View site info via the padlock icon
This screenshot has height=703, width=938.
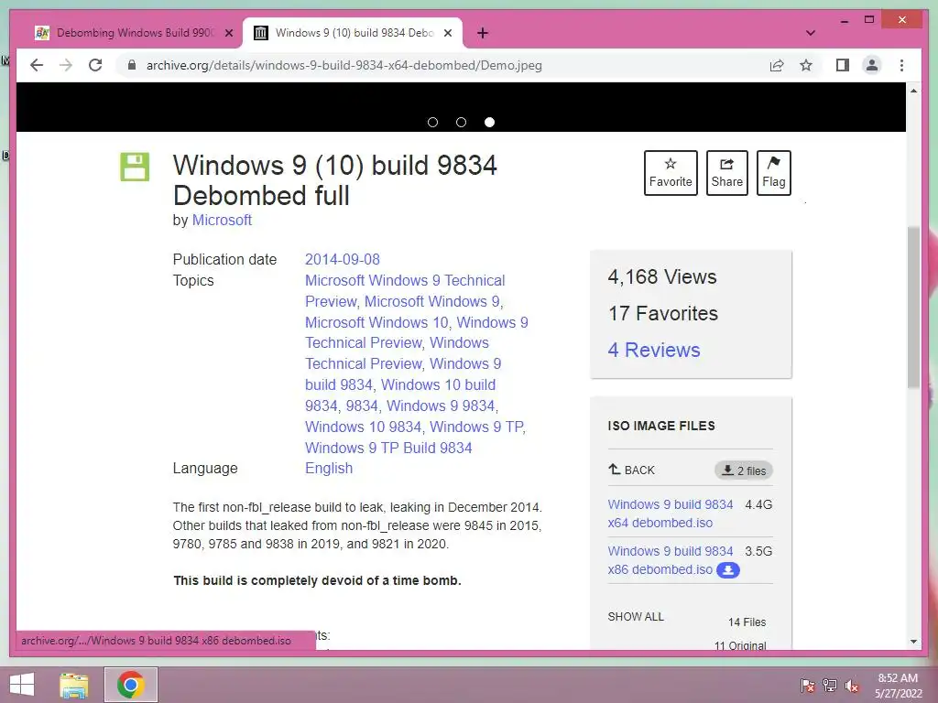(x=132, y=65)
